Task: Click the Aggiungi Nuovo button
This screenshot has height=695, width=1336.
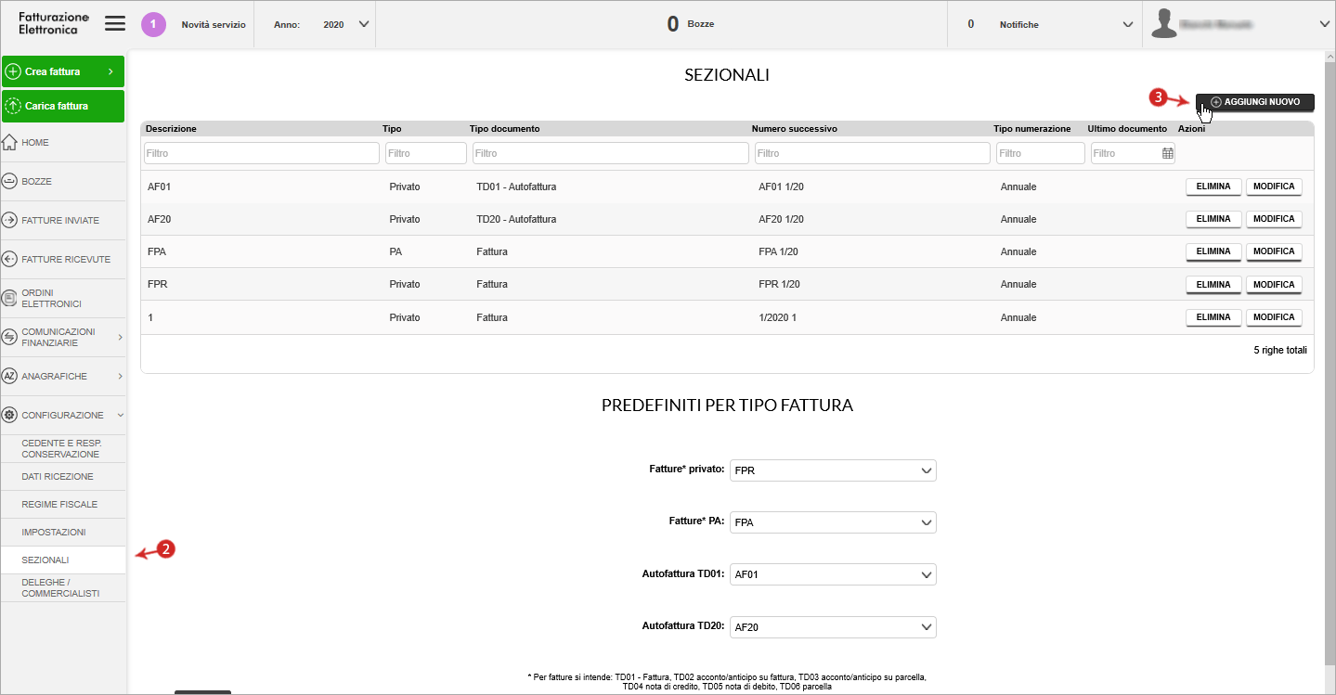Action: point(1254,102)
